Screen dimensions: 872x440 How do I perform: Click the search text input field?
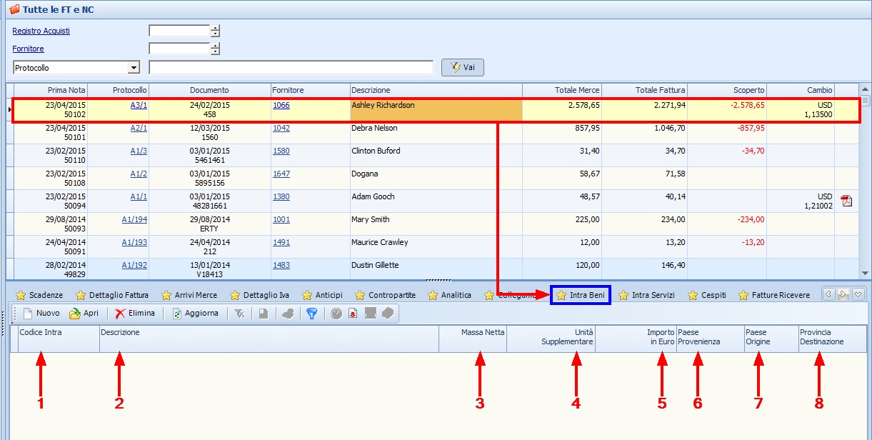point(291,68)
